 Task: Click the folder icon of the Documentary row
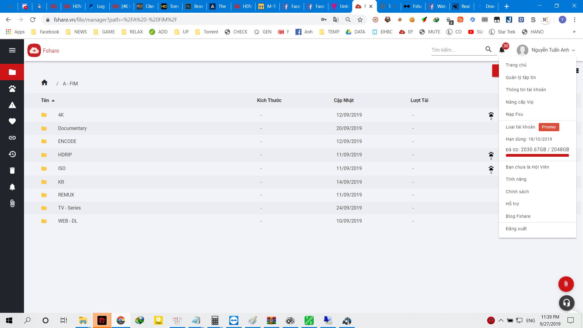tap(44, 128)
